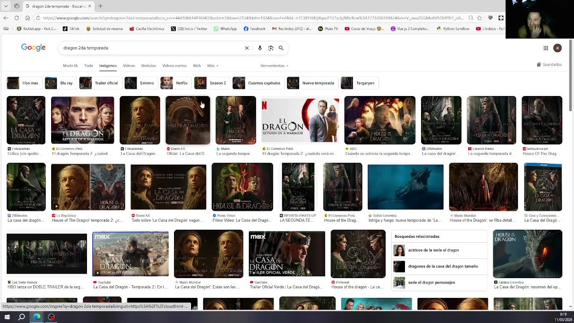Filter images by Trailer oficial chip

100,83
